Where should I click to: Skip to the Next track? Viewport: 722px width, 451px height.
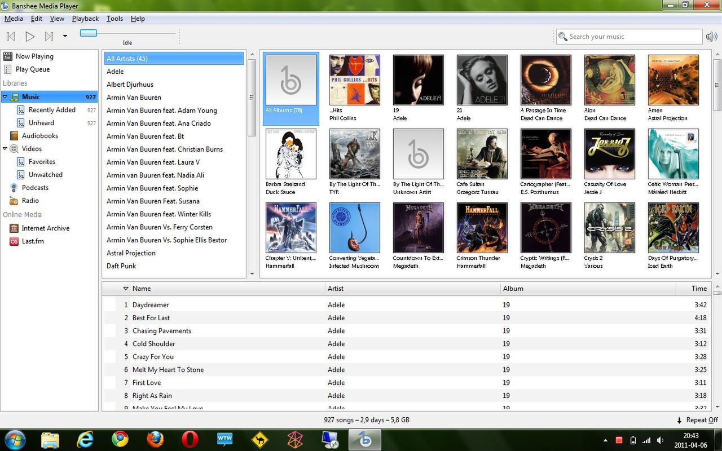pos(49,37)
